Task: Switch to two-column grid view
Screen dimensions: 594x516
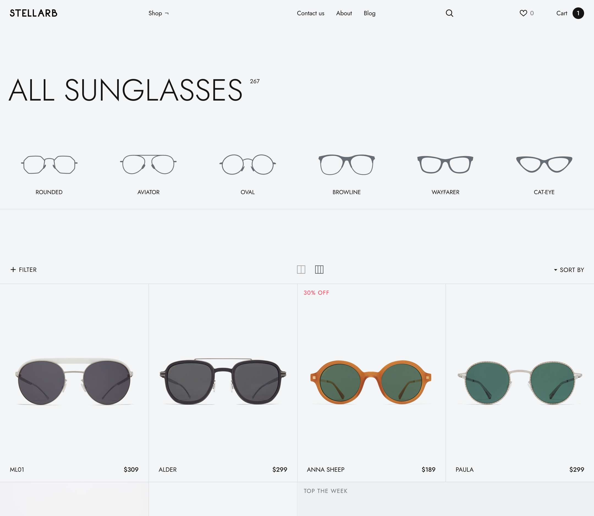Action: [301, 270]
